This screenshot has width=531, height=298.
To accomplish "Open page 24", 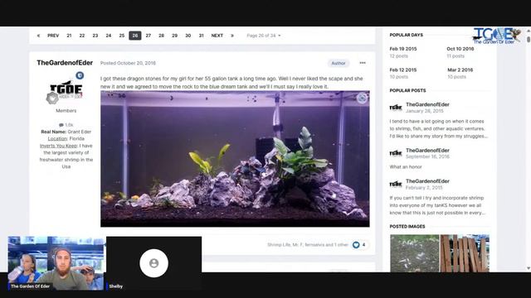I will click(x=109, y=36).
